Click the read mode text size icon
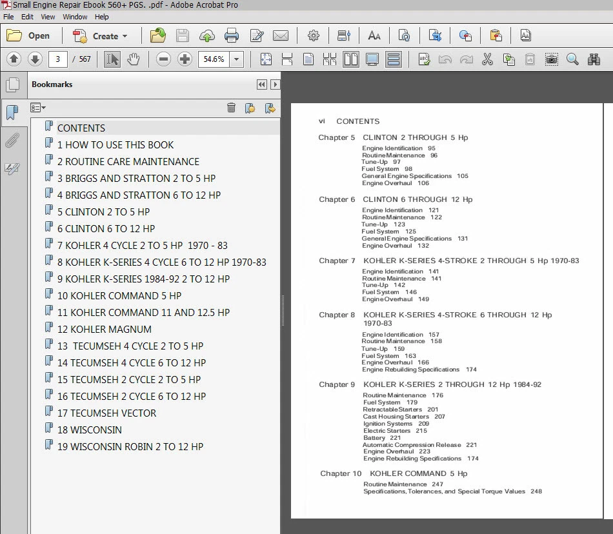Image resolution: width=613 pixels, height=534 pixels. click(374, 36)
